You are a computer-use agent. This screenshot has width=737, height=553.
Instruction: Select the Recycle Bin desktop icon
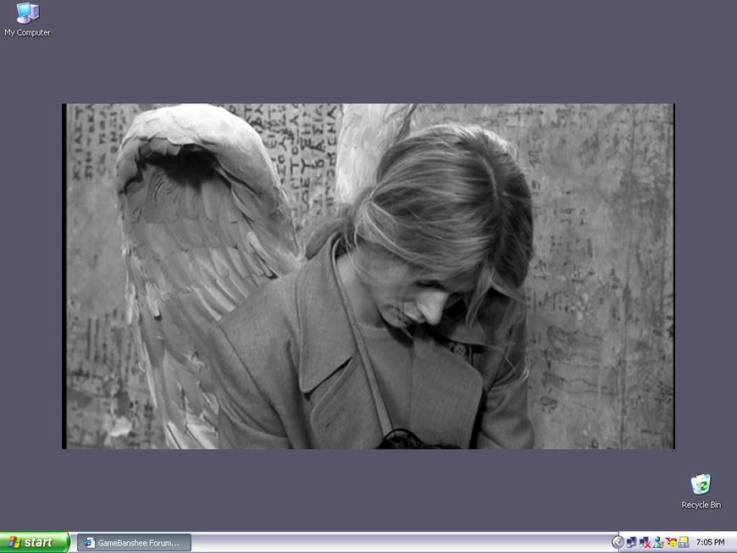pos(701,491)
